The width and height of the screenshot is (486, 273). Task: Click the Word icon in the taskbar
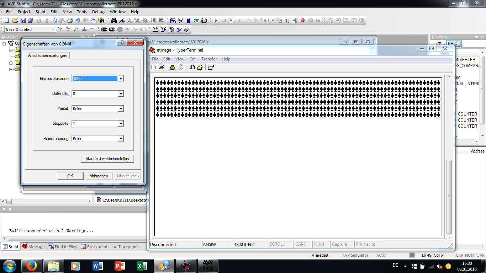97,266
